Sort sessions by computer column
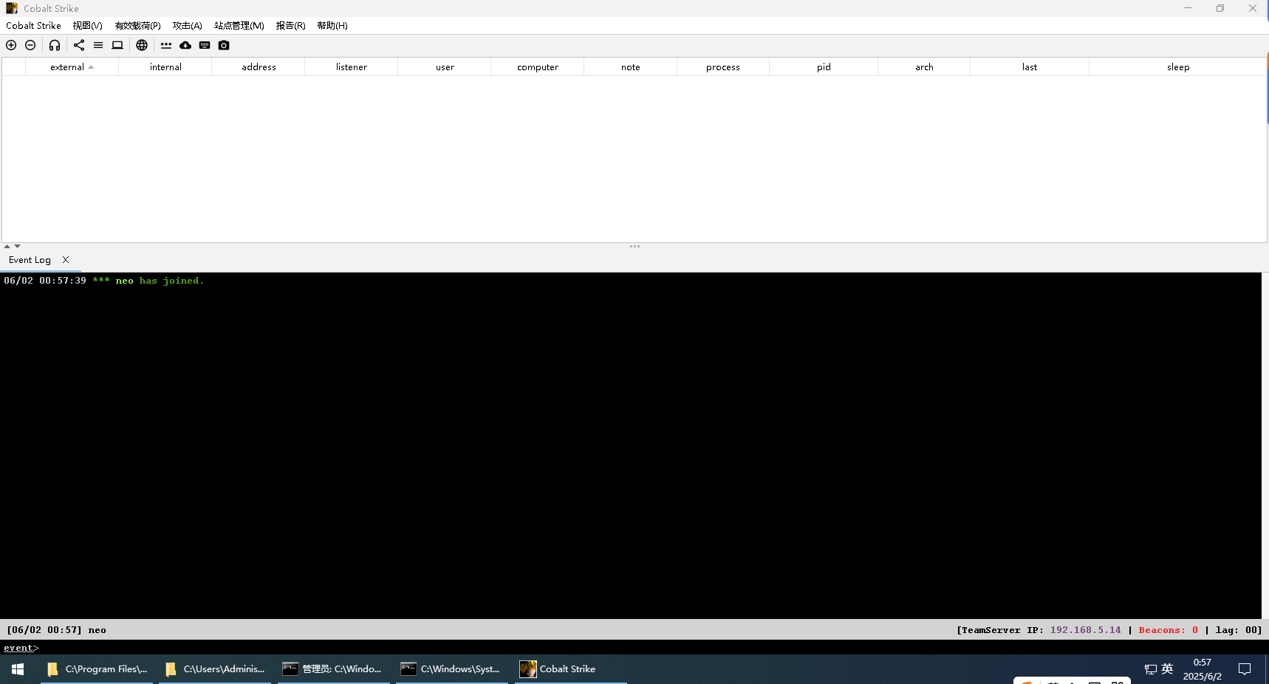Viewport: 1269px width, 684px height. [x=538, y=66]
